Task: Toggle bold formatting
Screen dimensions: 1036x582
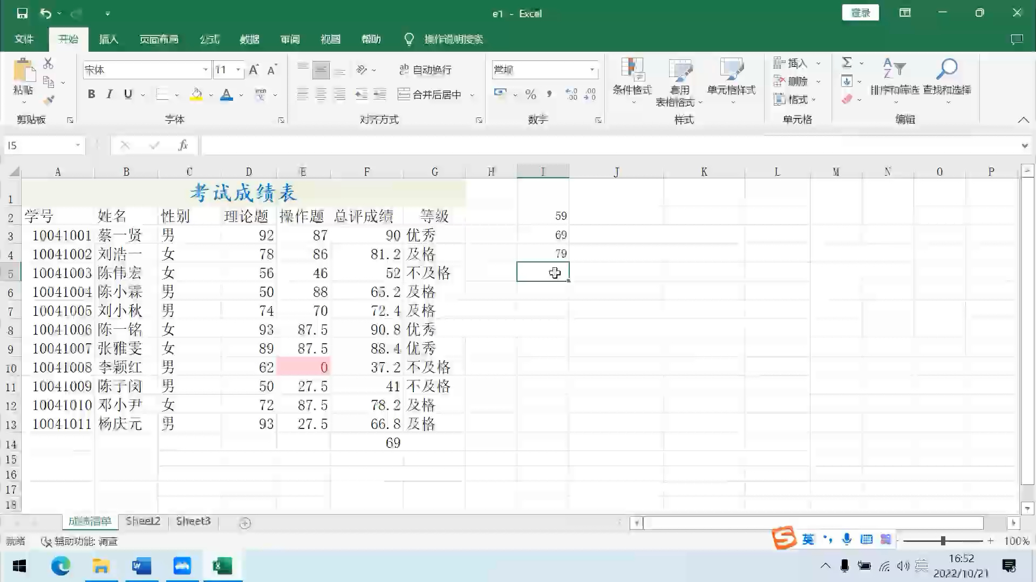Action: click(x=91, y=94)
